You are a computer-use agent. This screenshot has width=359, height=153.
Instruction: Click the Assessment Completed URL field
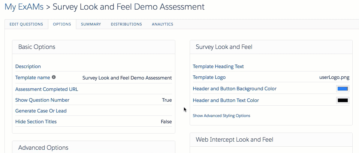(47, 89)
